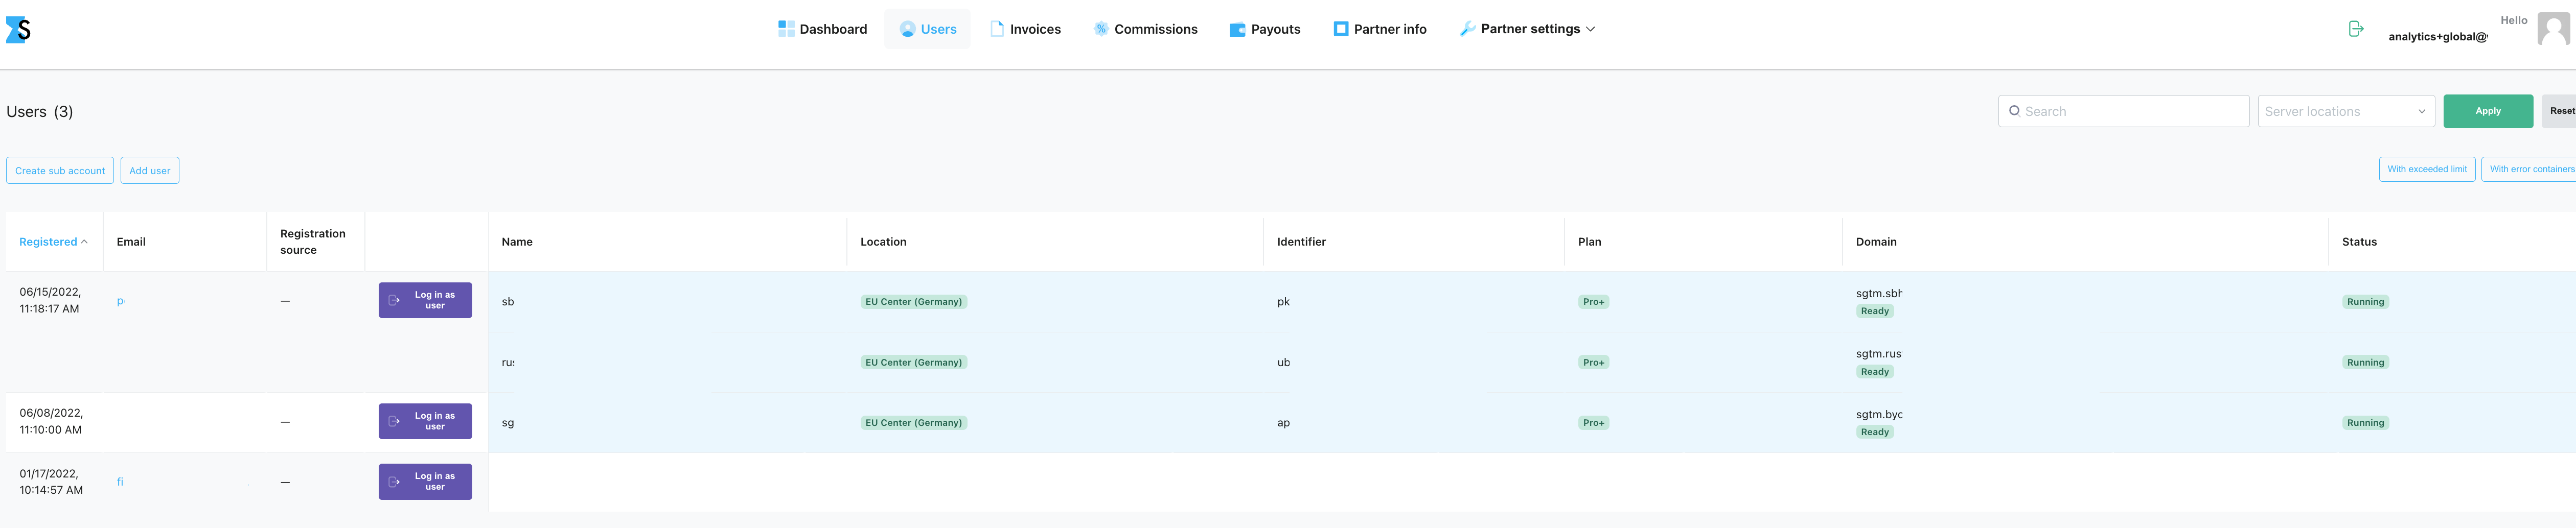Click Pro+ plan badge in sb row
Image resolution: width=2576 pixels, height=528 pixels.
[1593, 302]
